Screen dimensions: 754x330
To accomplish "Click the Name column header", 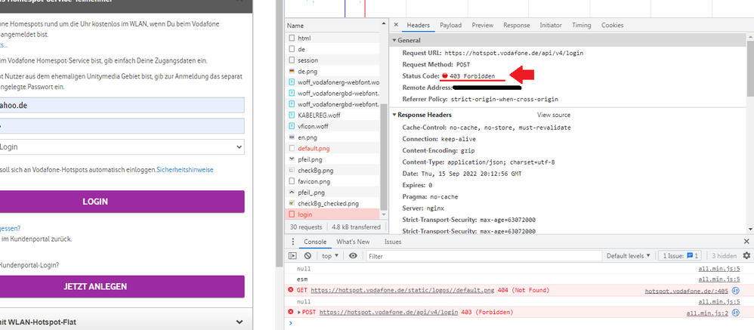I will coord(332,26).
